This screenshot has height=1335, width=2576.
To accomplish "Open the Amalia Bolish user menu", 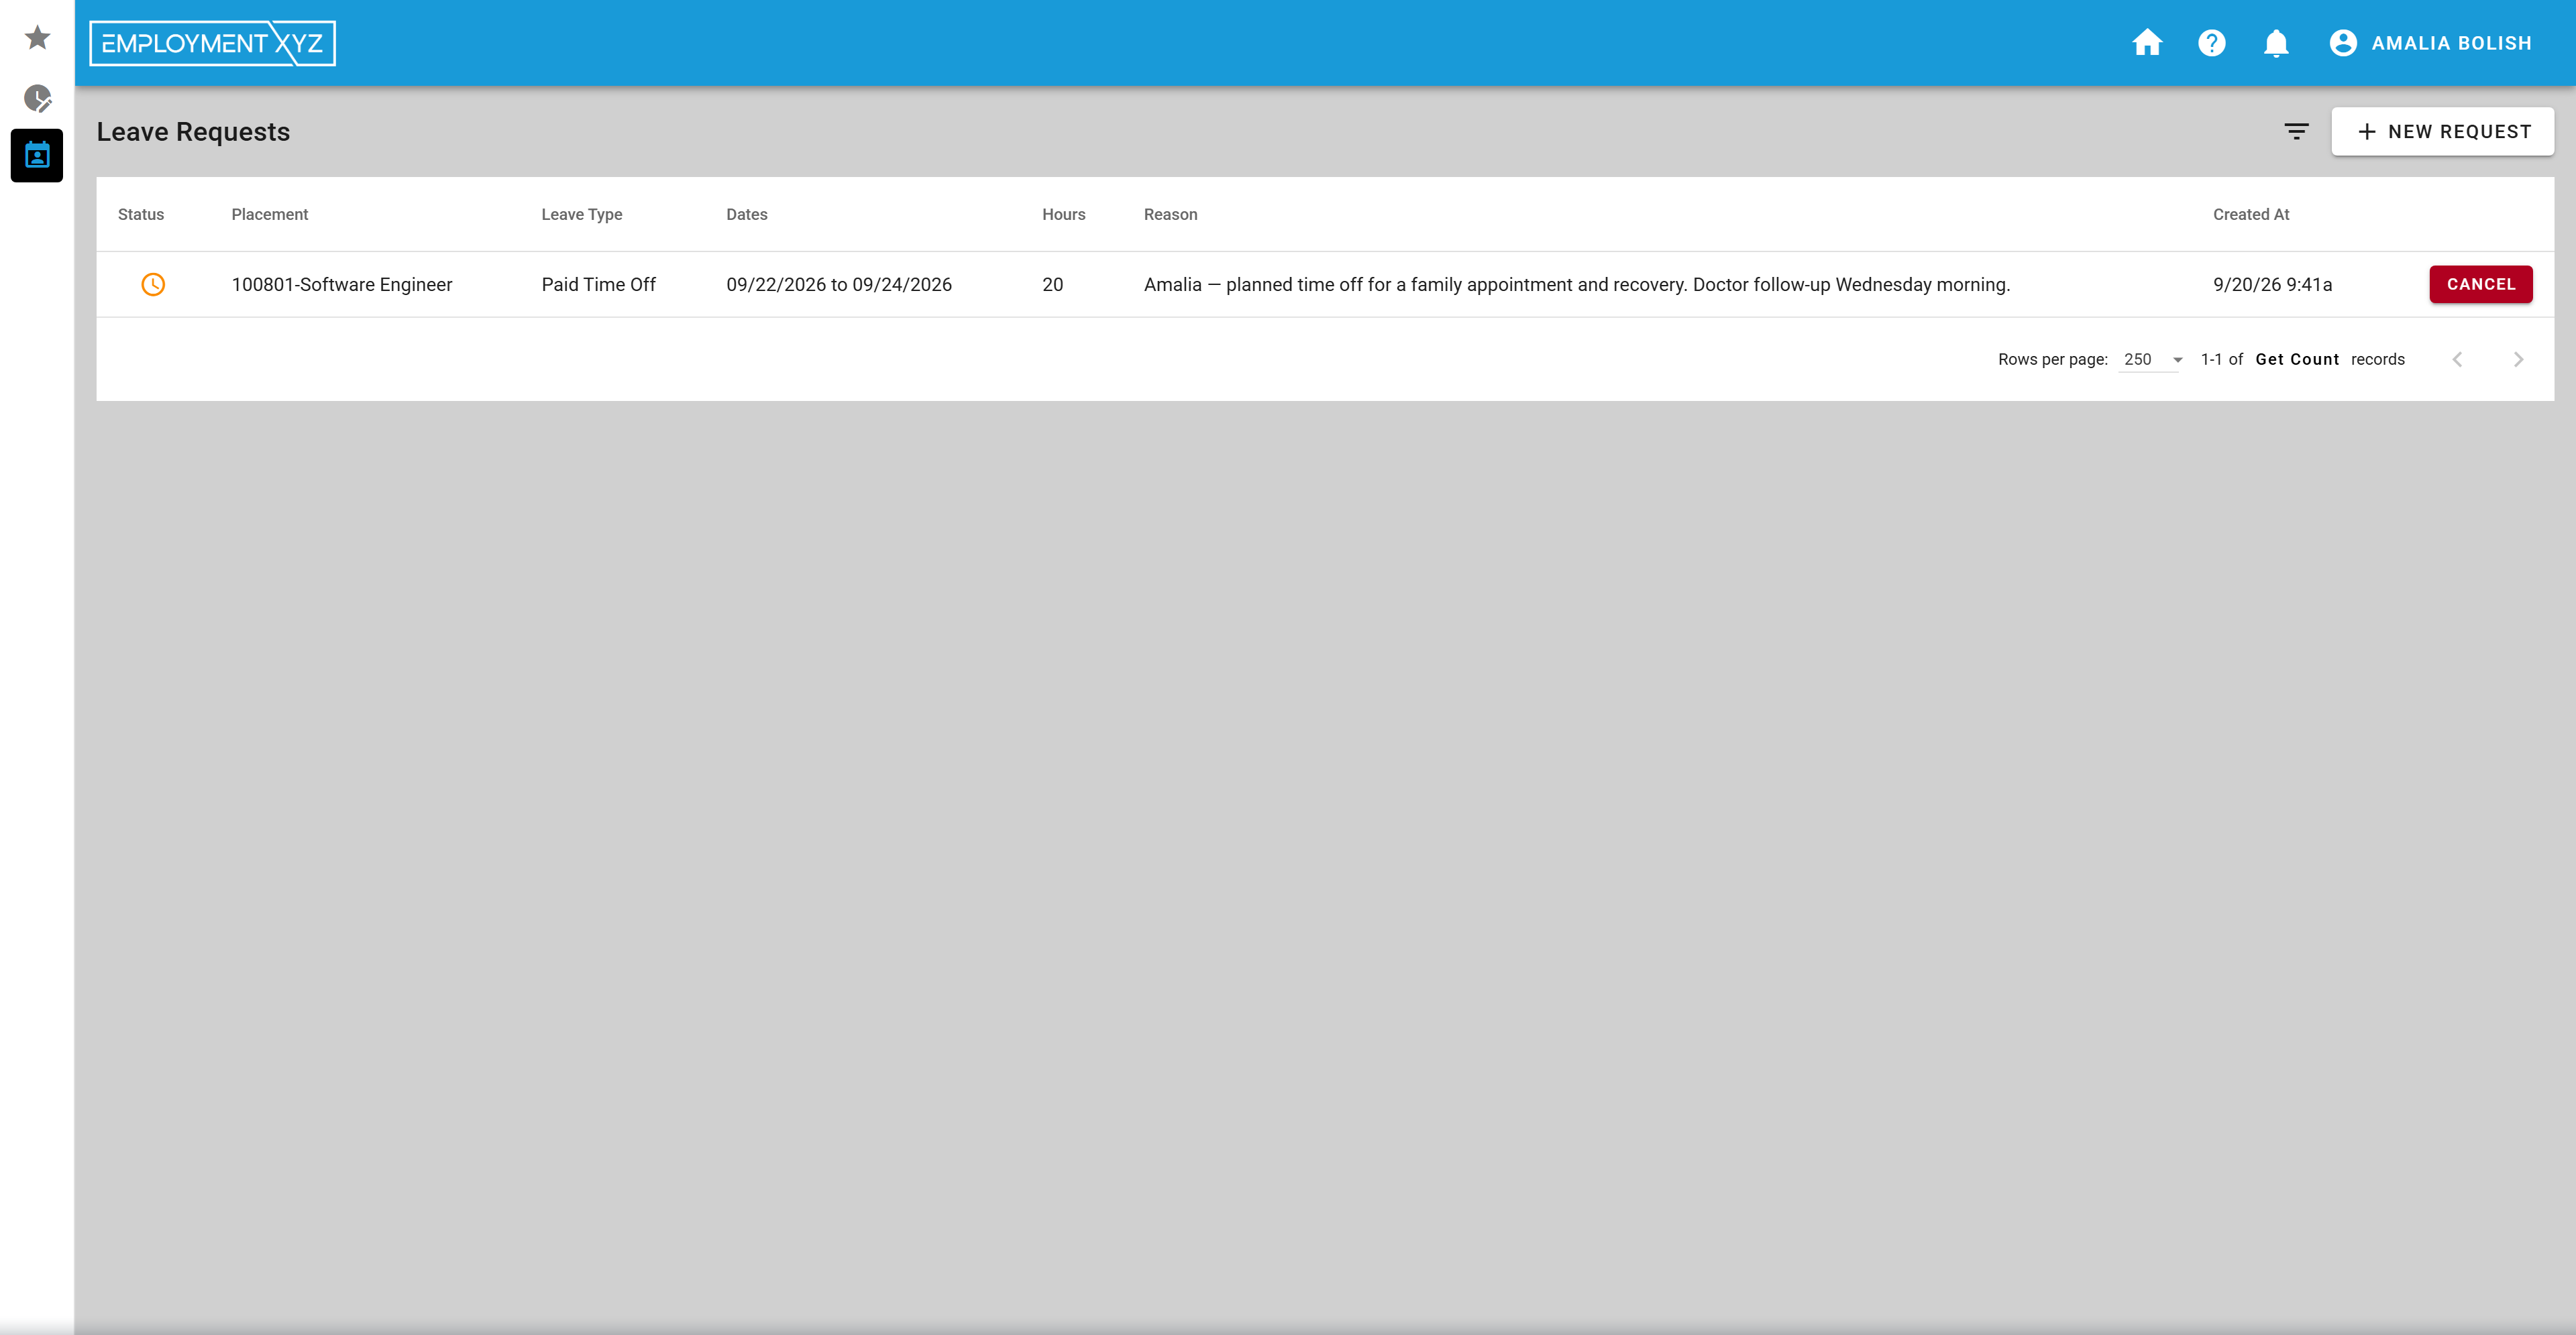I will pyautogui.click(x=2431, y=43).
